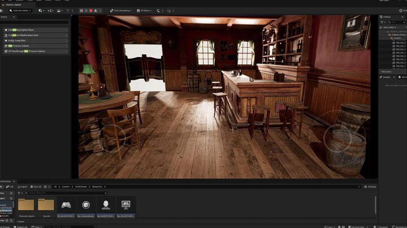407x228 pixels.
Task: Select the Historic_Saloon level tab
Action: (14, 5)
